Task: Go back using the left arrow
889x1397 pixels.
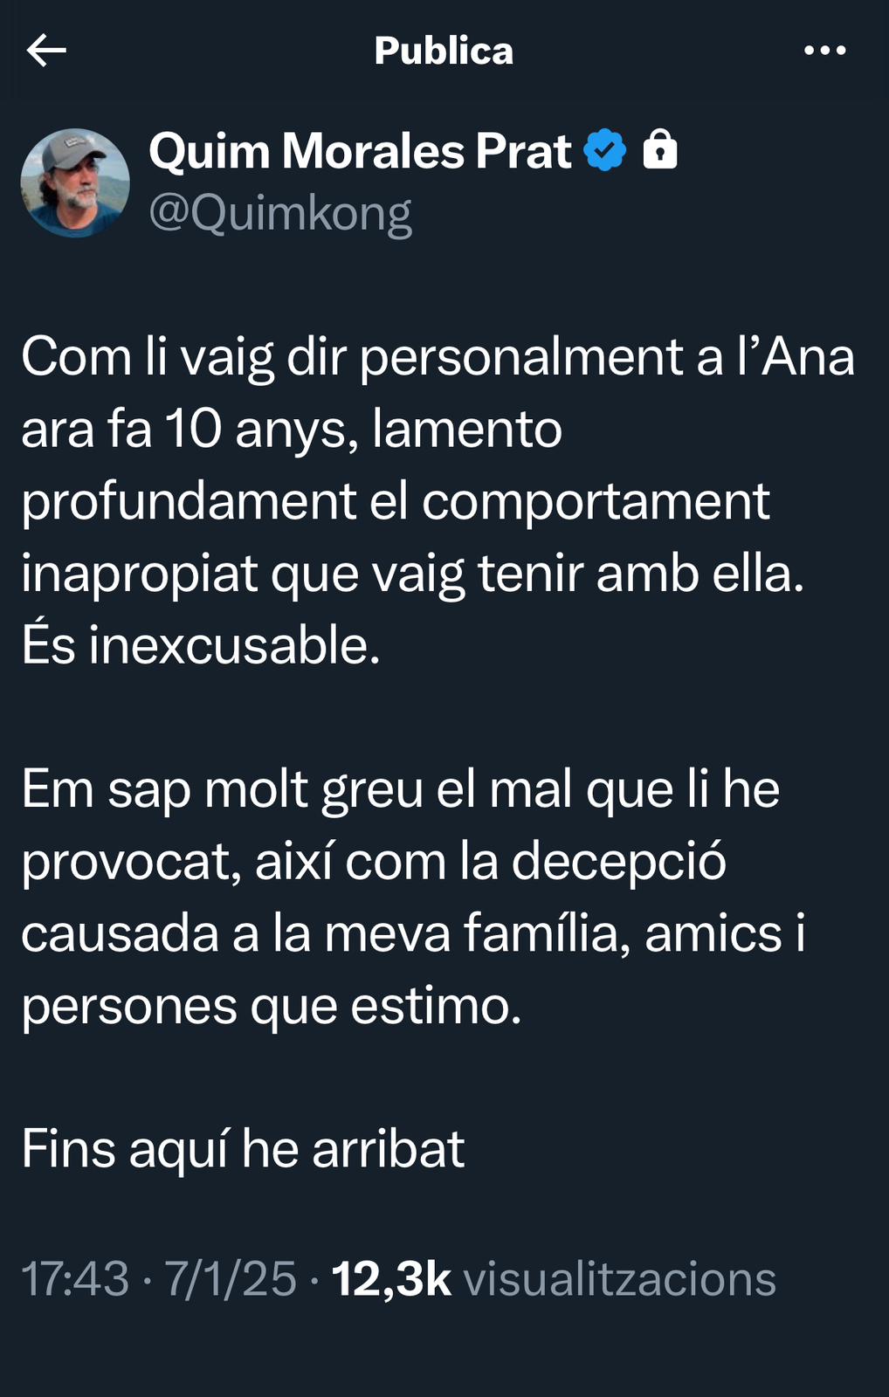Action: (46, 51)
